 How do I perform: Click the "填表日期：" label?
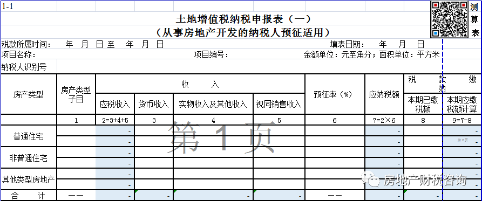[x=347, y=45]
